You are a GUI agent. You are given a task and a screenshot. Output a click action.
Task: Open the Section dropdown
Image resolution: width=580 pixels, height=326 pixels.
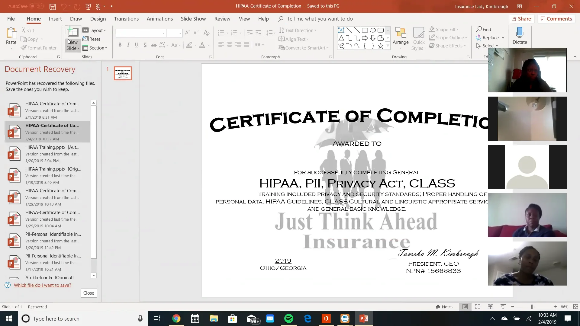pos(95,48)
